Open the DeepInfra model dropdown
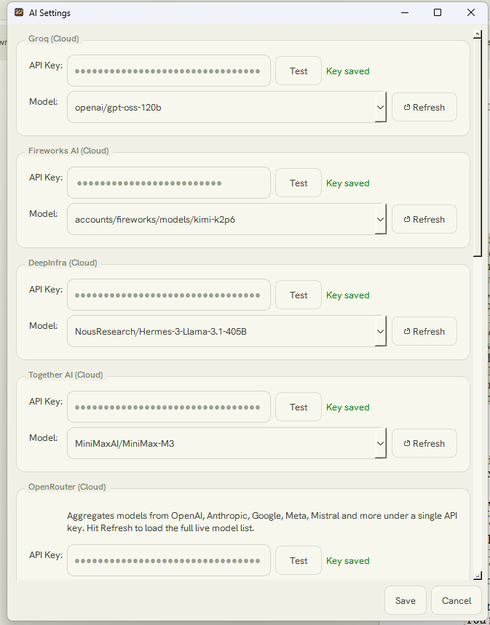The width and height of the screenshot is (490, 625). (x=380, y=331)
